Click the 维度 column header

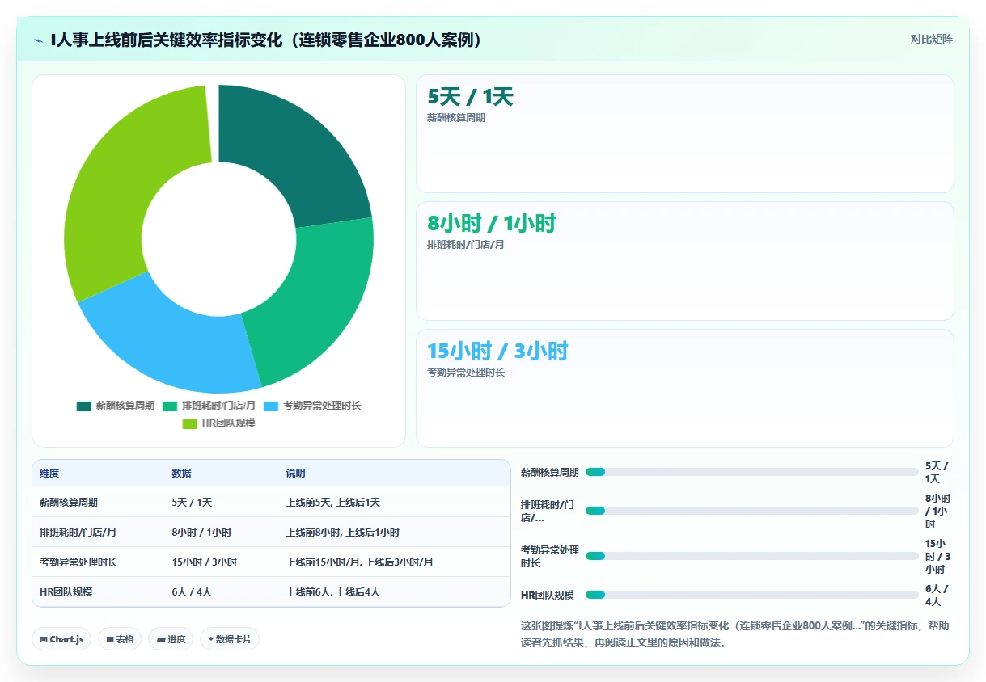coord(49,474)
